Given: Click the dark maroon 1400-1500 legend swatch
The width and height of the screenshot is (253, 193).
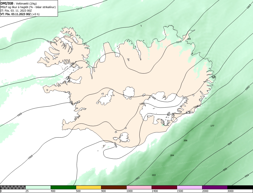Looking at the screenshot, I should [164, 187].
